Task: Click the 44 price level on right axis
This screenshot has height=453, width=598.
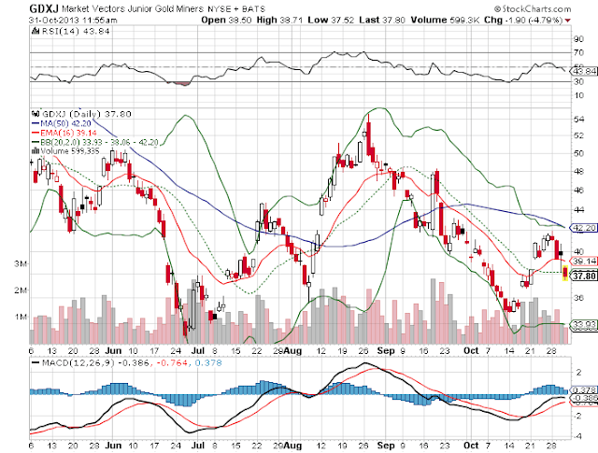Action: pos(578,210)
